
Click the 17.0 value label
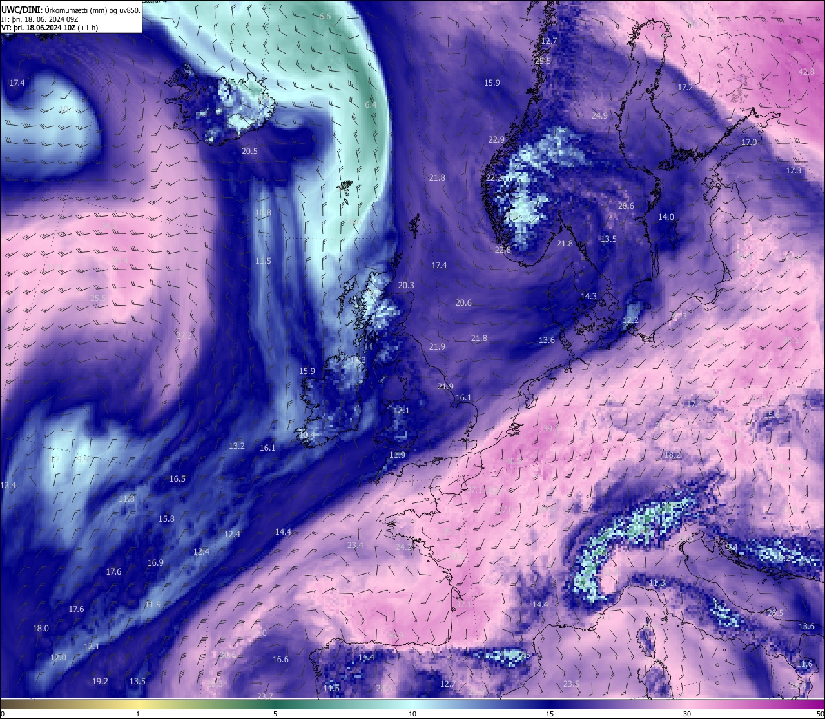(749, 143)
